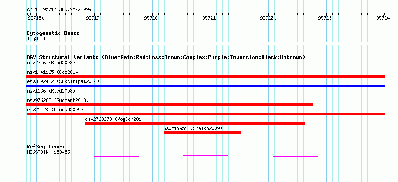This screenshot has height=182, width=398.
Task: Click the 95721k ruler label
Action: click(x=210, y=18)
